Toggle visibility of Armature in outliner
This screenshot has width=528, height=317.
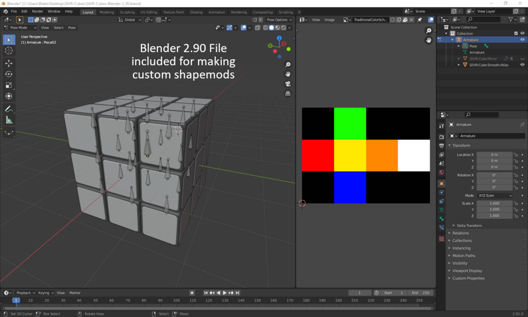522,40
